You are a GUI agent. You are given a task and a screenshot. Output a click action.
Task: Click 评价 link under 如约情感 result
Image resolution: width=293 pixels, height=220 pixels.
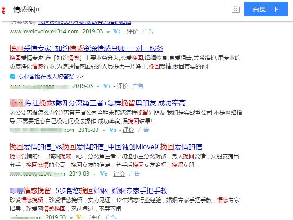click(123, 86)
